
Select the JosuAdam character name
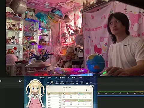point(67,88)
